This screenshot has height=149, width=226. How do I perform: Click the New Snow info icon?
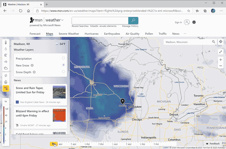pos(32,65)
